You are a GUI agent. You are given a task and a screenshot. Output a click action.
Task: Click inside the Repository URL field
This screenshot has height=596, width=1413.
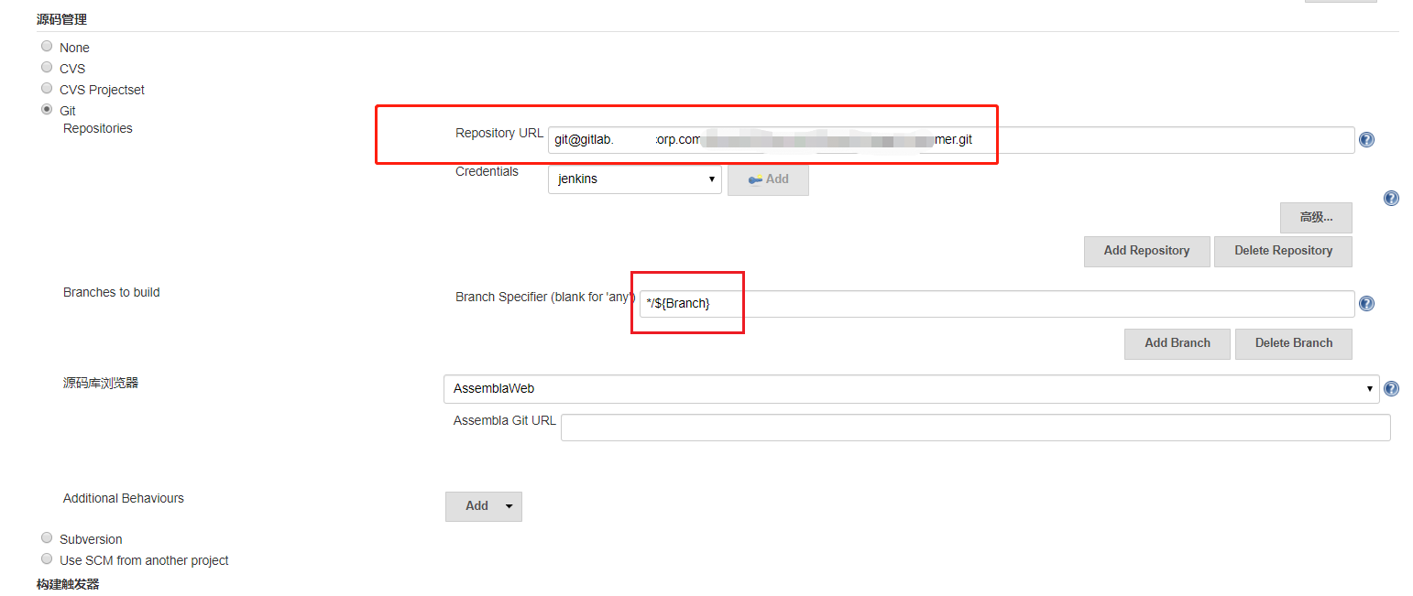point(951,140)
